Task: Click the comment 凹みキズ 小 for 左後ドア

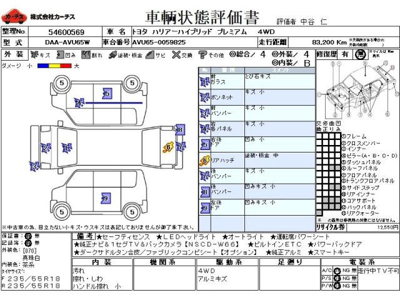Action: (x=260, y=202)
